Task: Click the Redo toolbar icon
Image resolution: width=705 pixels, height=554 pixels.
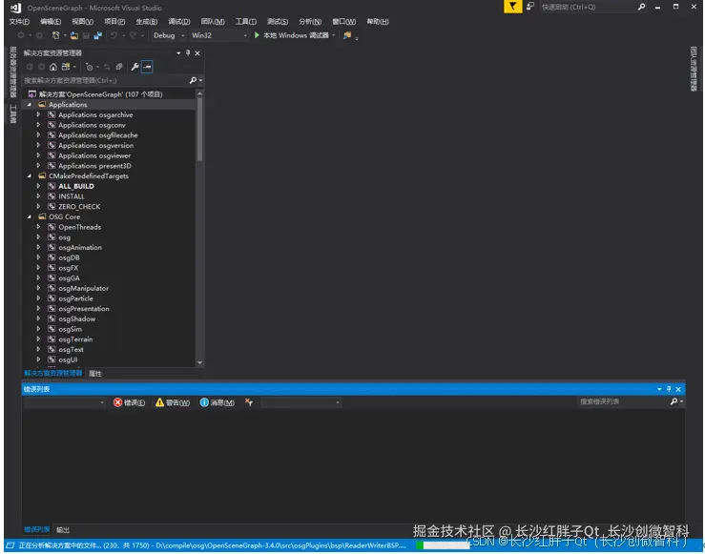Action: [x=134, y=35]
